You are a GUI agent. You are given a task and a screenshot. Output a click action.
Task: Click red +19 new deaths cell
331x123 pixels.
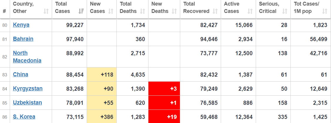tap(164, 117)
